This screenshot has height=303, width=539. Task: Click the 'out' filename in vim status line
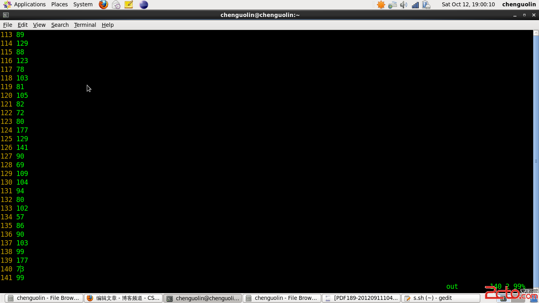(452, 286)
